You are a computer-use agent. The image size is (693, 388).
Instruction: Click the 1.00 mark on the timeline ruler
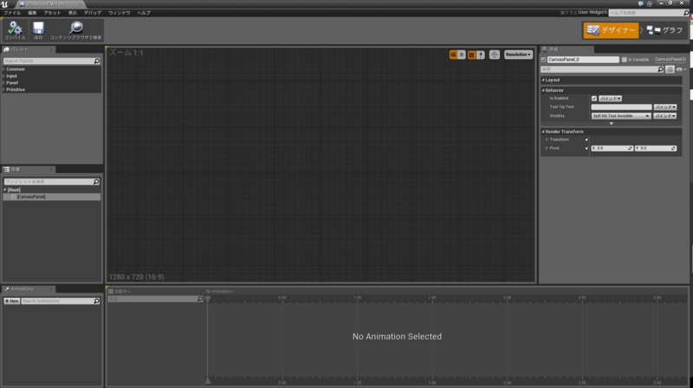pyautogui.click(x=357, y=298)
